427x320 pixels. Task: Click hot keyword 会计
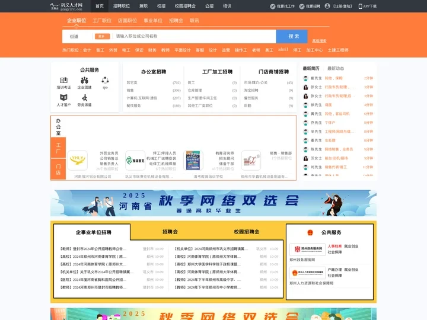click(87, 50)
